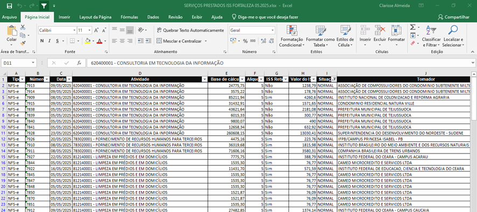Toggle underline formatting (S)
The height and width of the screenshot is (212, 477).
[x=57, y=41]
